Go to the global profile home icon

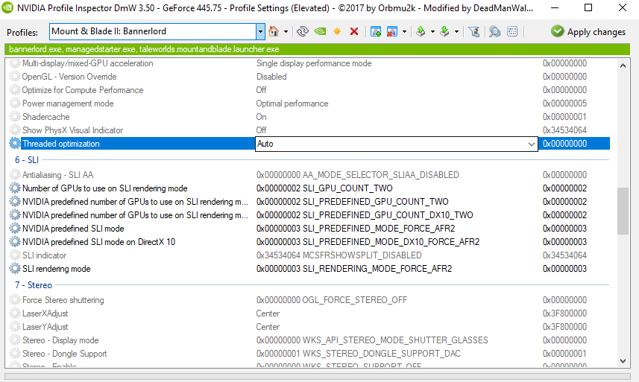274,31
